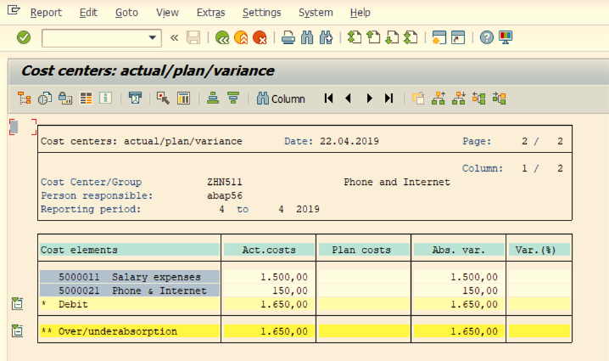Collapse the Debit row expander icon
Screen dimensions: 609x361
[x=18, y=304]
